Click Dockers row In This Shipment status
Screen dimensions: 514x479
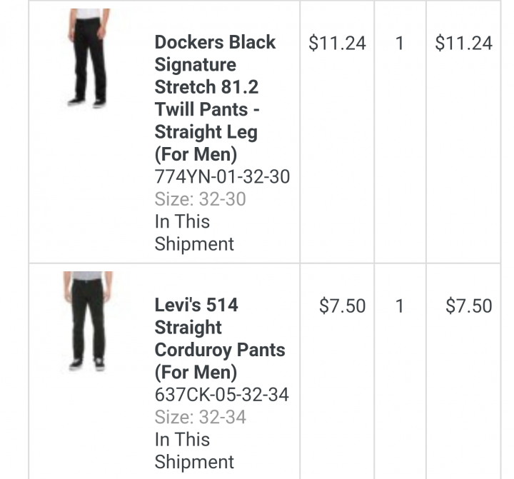coord(194,233)
